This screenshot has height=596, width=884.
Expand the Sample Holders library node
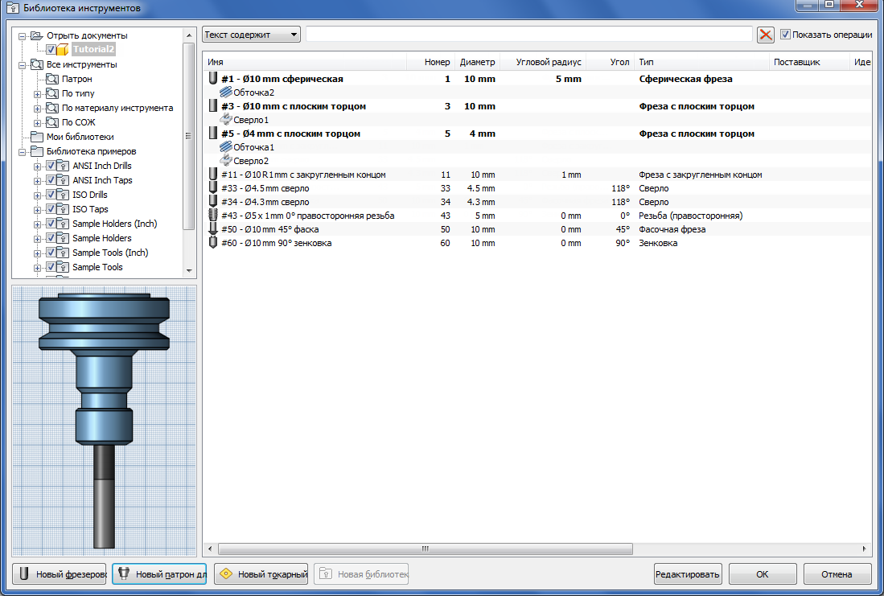click(x=37, y=239)
